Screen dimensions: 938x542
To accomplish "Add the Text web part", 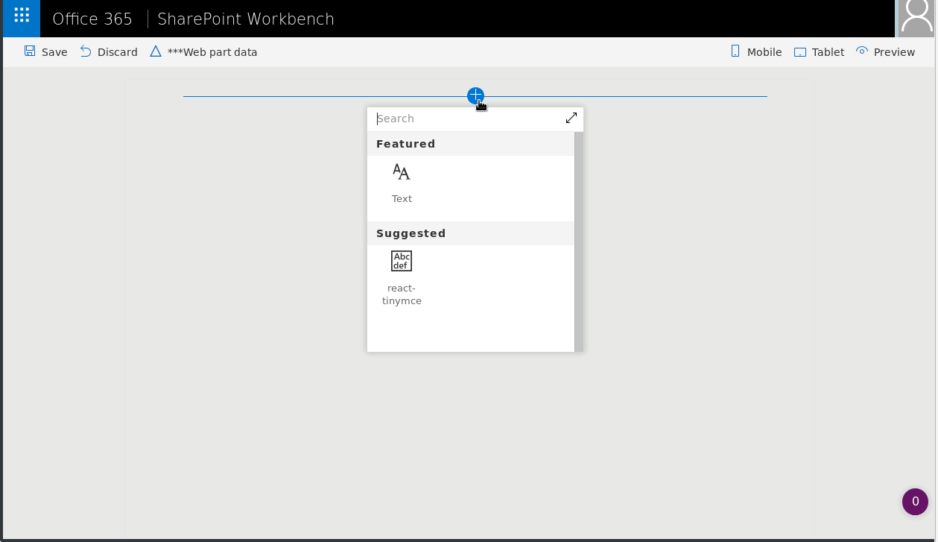I will pyautogui.click(x=402, y=183).
